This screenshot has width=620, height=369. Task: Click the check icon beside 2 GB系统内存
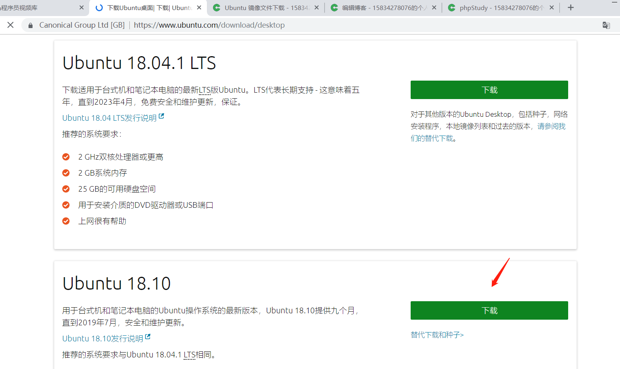point(66,173)
